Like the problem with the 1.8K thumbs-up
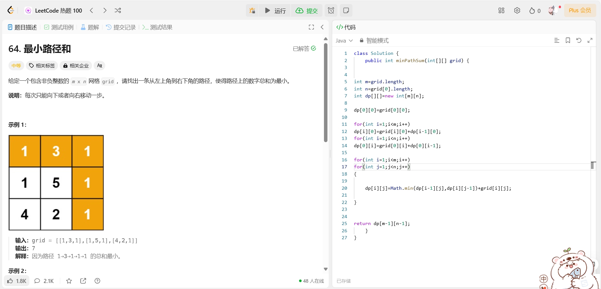 click(16, 280)
